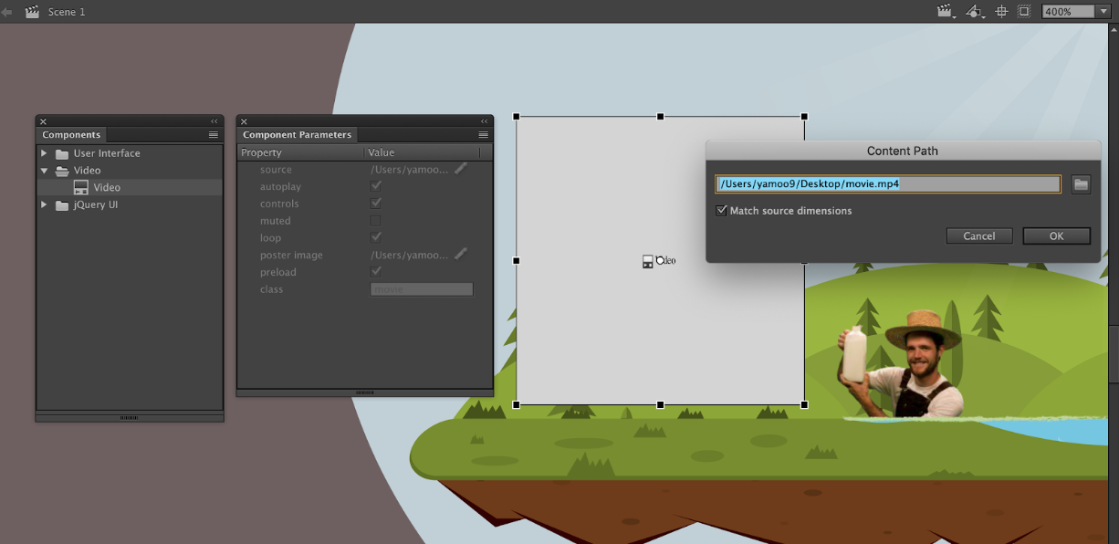The width and height of the screenshot is (1119, 544).
Task: Toggle the preload checkbox
Action: click(375, 272)
